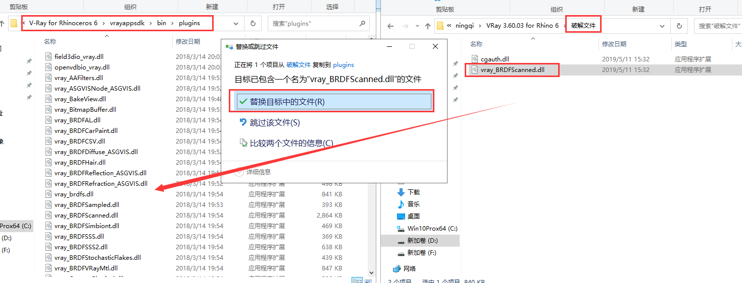The image size is (742, 283).
Task: Switch plugins window to large icons view
Action: [368, 280]
